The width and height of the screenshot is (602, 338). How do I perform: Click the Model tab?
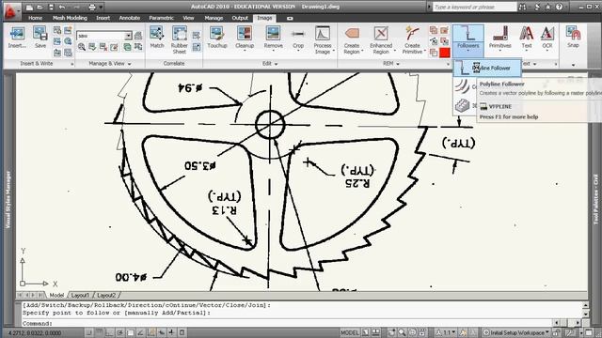(56, 295)
